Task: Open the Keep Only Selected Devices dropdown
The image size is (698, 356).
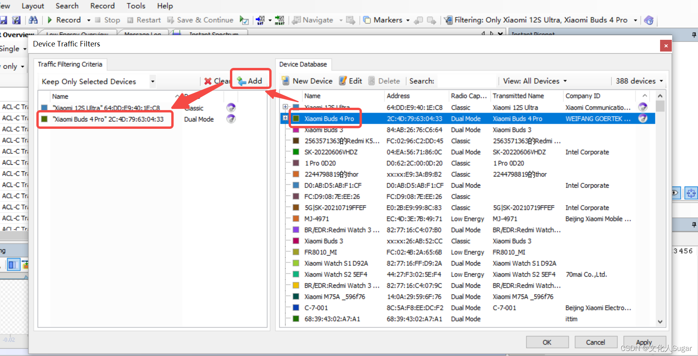Action: click(x=153, y=82)
